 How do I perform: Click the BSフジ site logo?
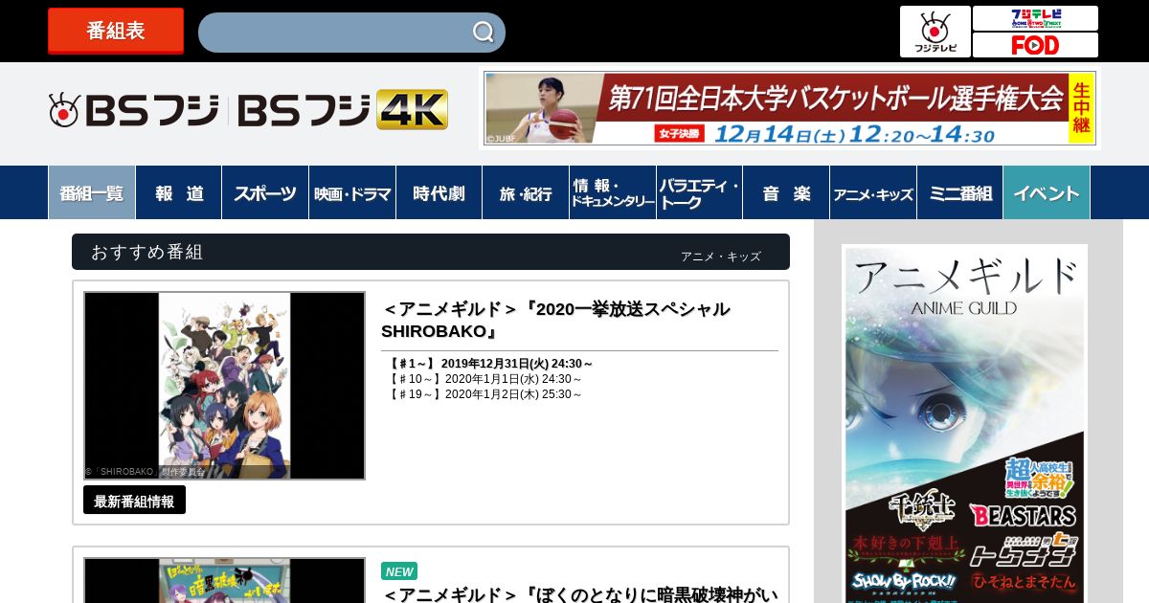pos(134,111)
